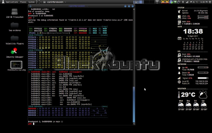
Task: Open the Applications menu
Action: (x=12, y=2)
